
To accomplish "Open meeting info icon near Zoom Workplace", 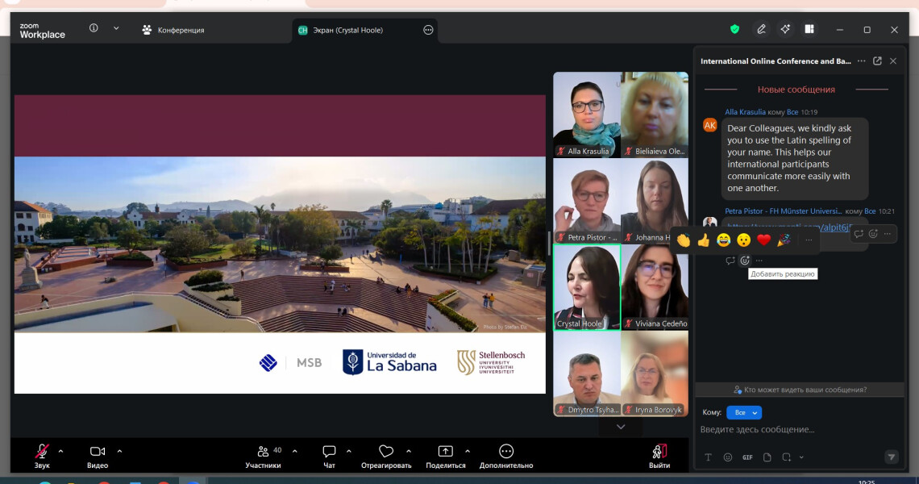I will click(94, 28).
